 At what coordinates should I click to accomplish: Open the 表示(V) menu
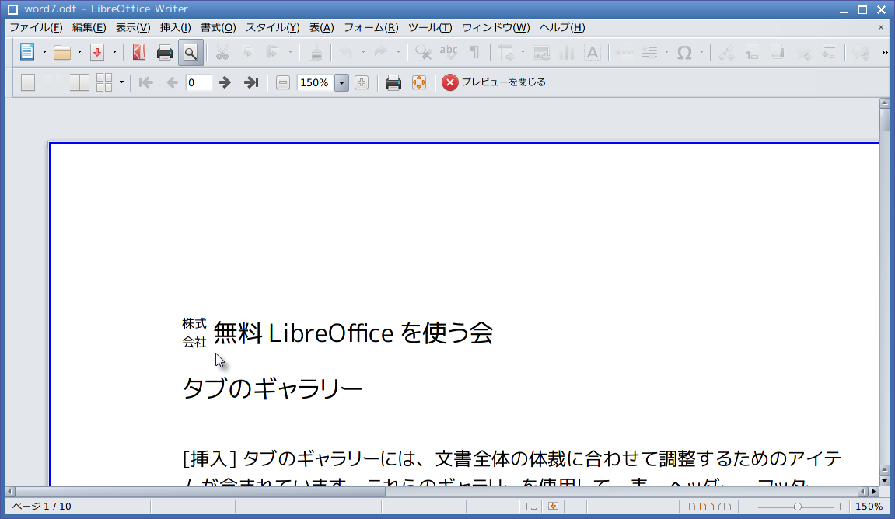[133, 27]
